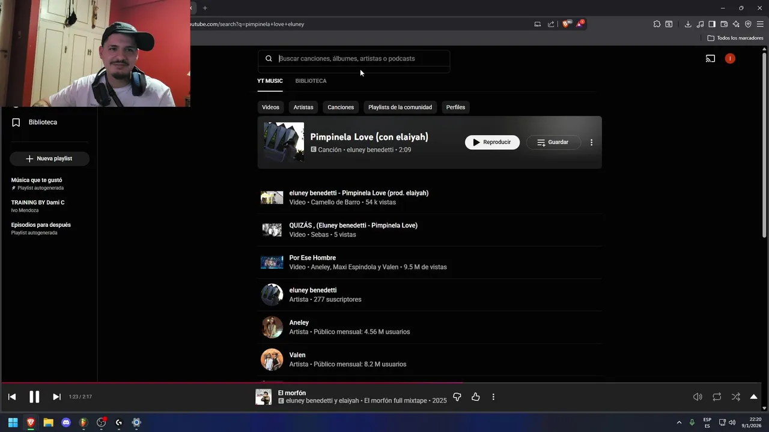Filter by Playlists de la comunidad chip

pyautogui.click(x=400, y=107)
